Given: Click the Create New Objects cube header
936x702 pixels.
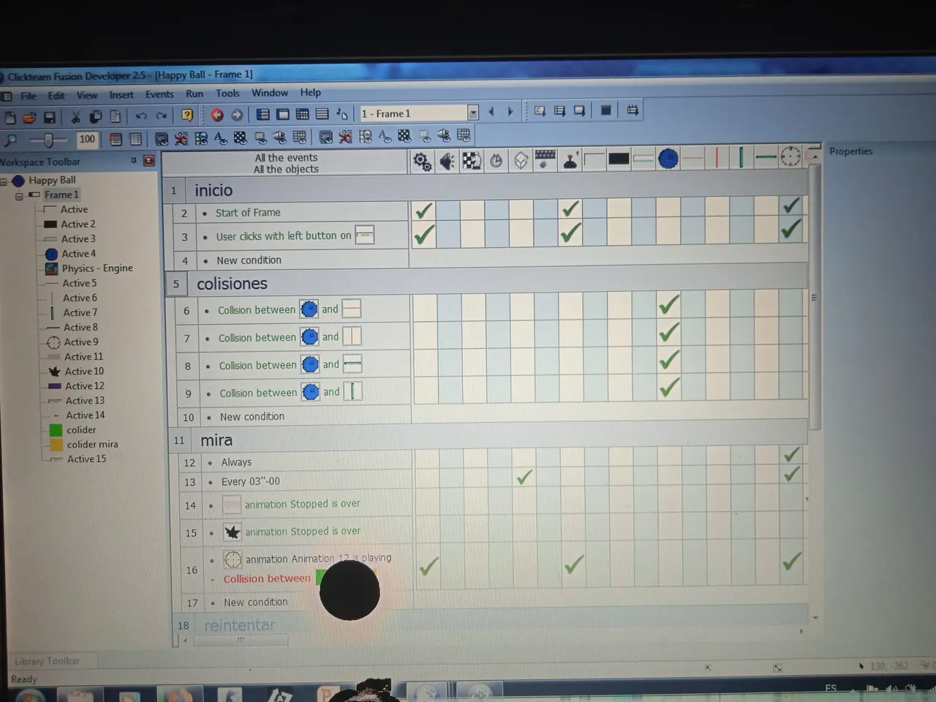Looking at the screenshot, I should (x=521, y=160).
